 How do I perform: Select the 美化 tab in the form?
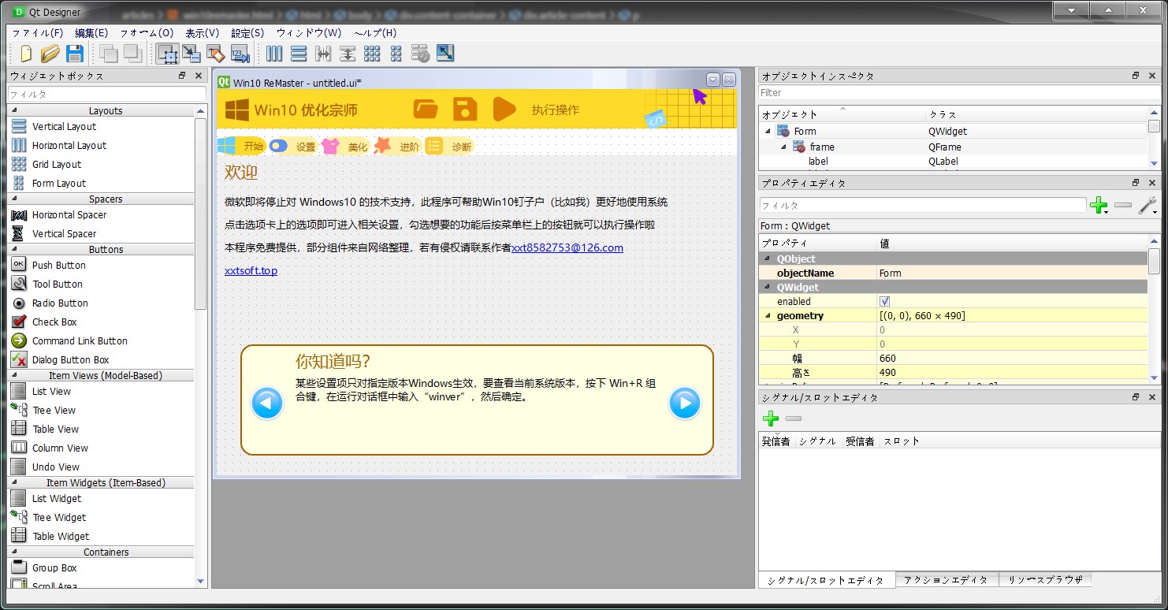coord(345,146)
